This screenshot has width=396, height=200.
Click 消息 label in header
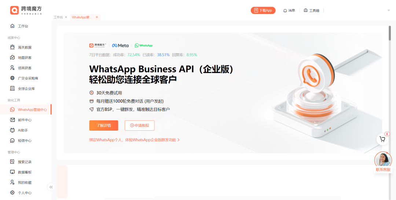coord(292,11)
